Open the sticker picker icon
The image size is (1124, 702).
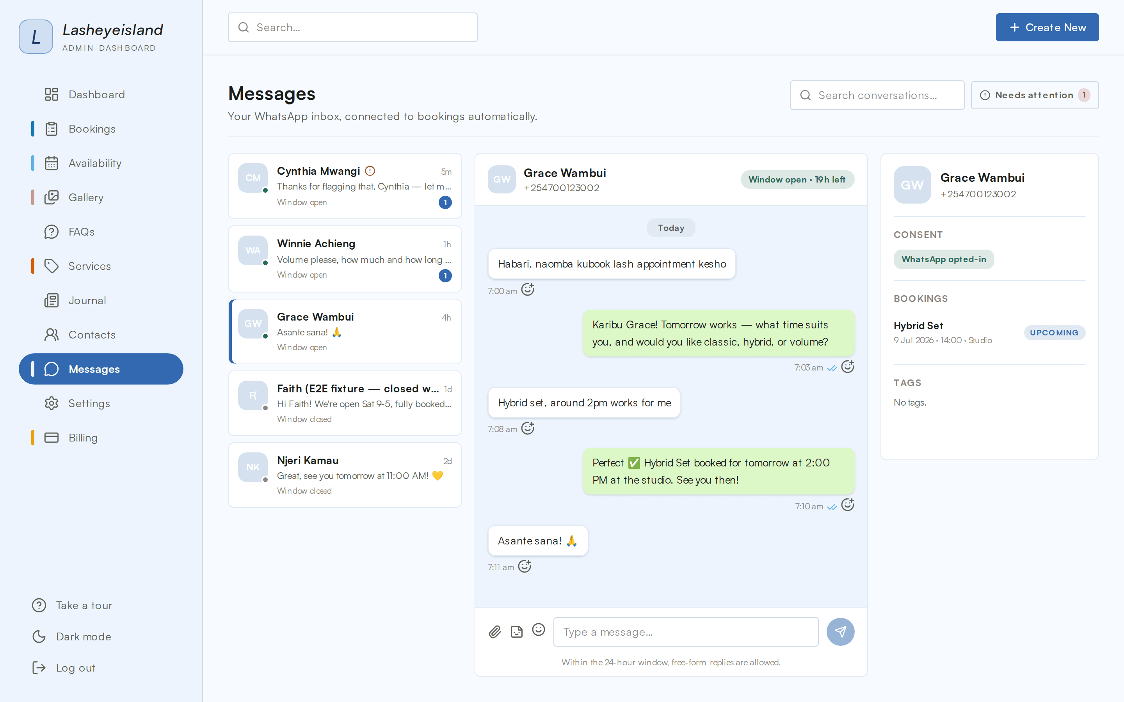pos(516,632)
